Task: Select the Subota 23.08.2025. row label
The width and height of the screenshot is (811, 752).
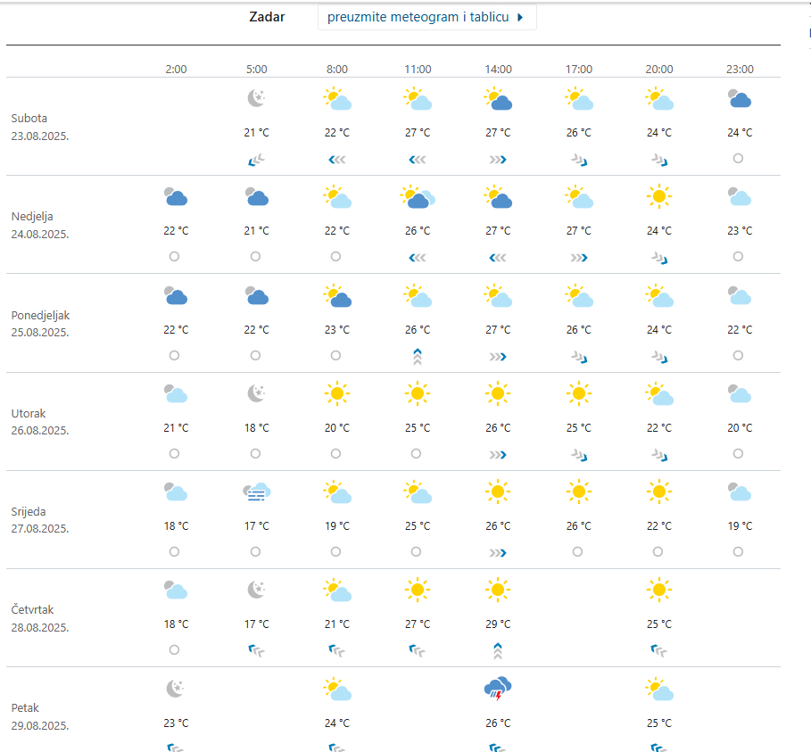Action: (40, 127)
